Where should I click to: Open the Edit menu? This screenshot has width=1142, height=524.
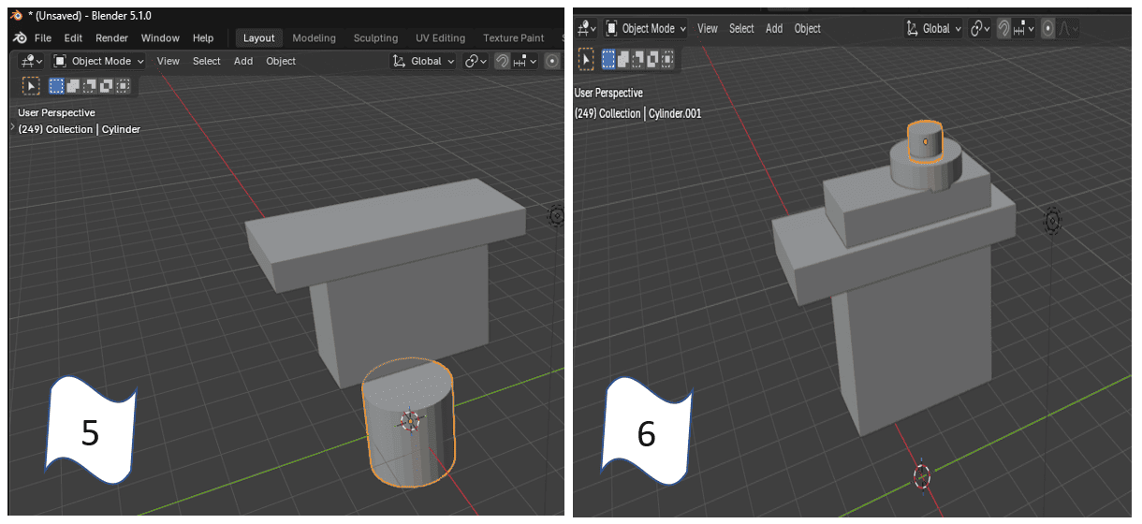[73, 38]
